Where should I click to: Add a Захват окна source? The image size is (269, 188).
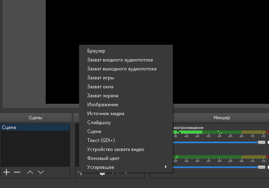[100, 87]
